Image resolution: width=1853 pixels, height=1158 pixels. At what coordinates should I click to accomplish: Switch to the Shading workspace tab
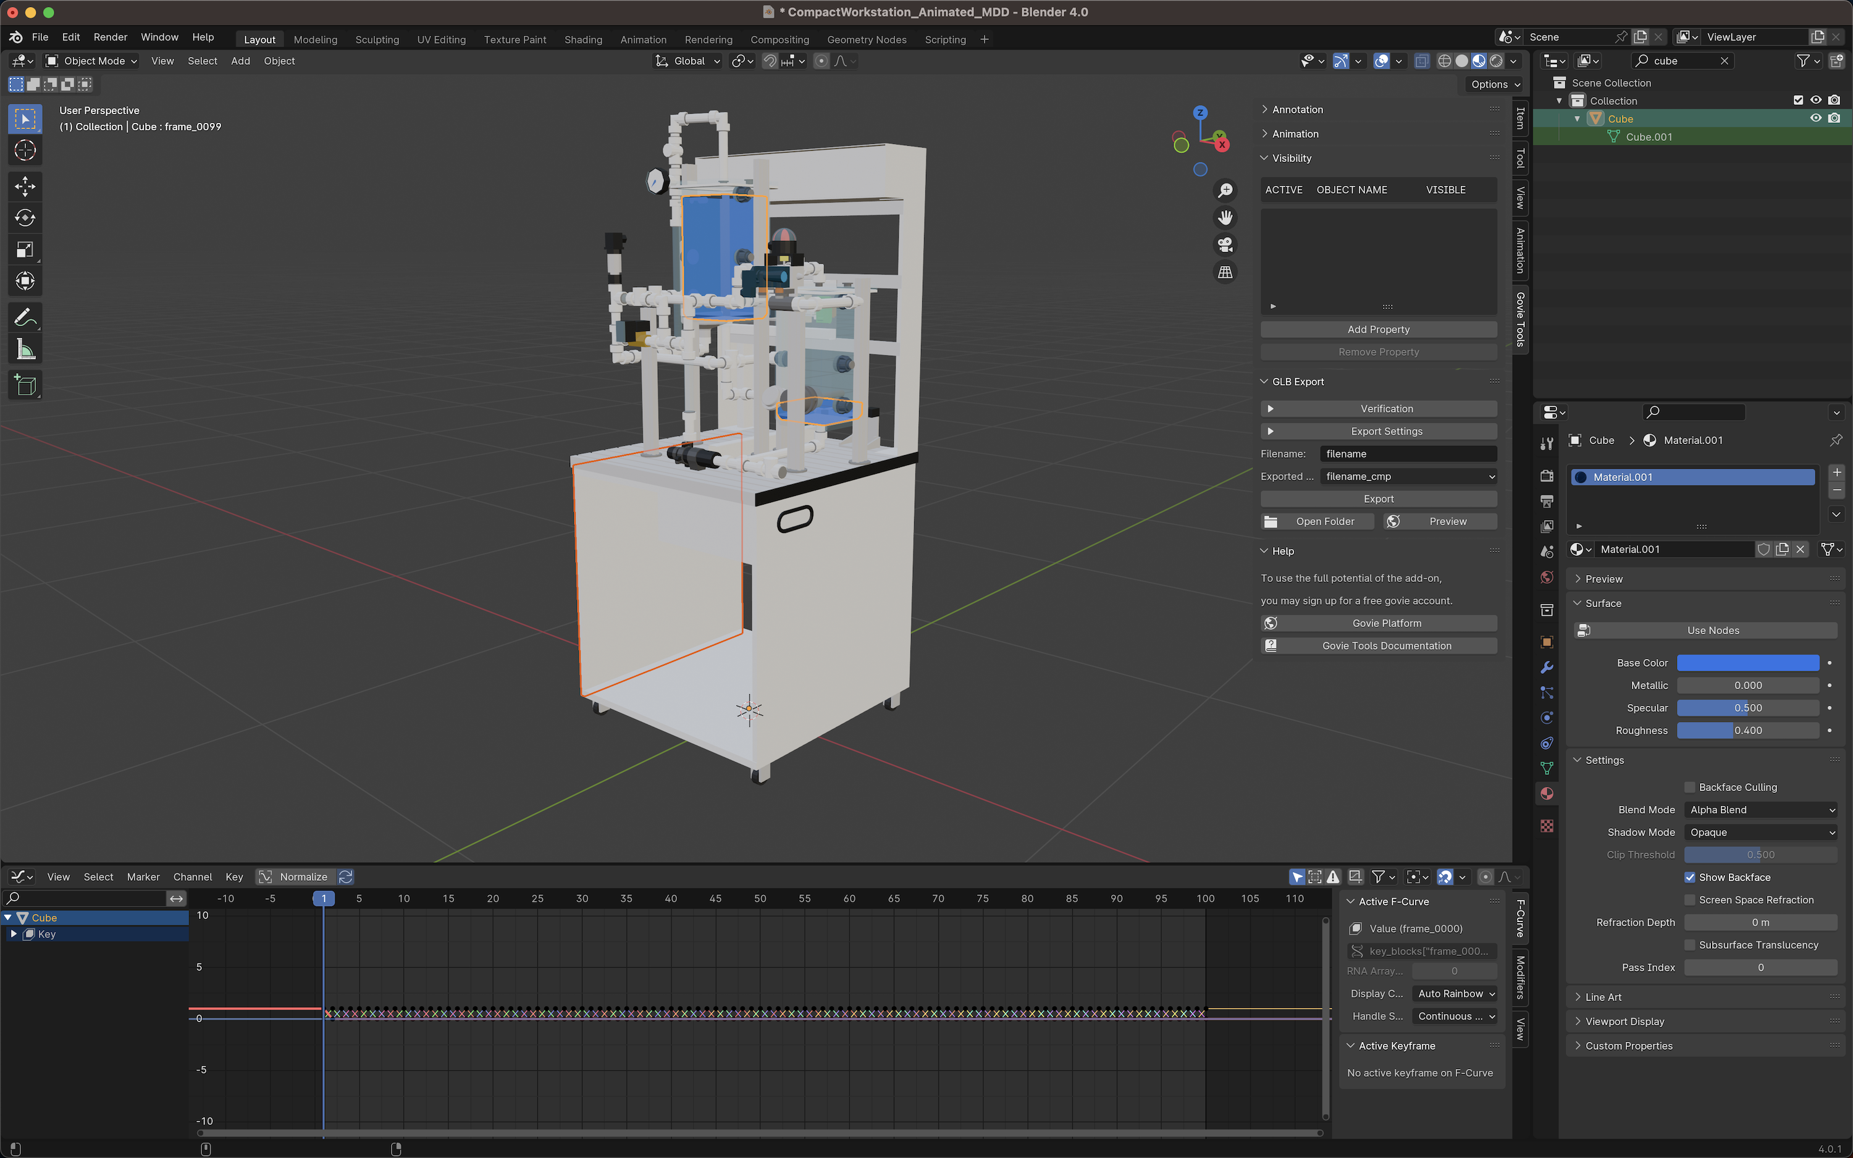click(x=582, y=40)
